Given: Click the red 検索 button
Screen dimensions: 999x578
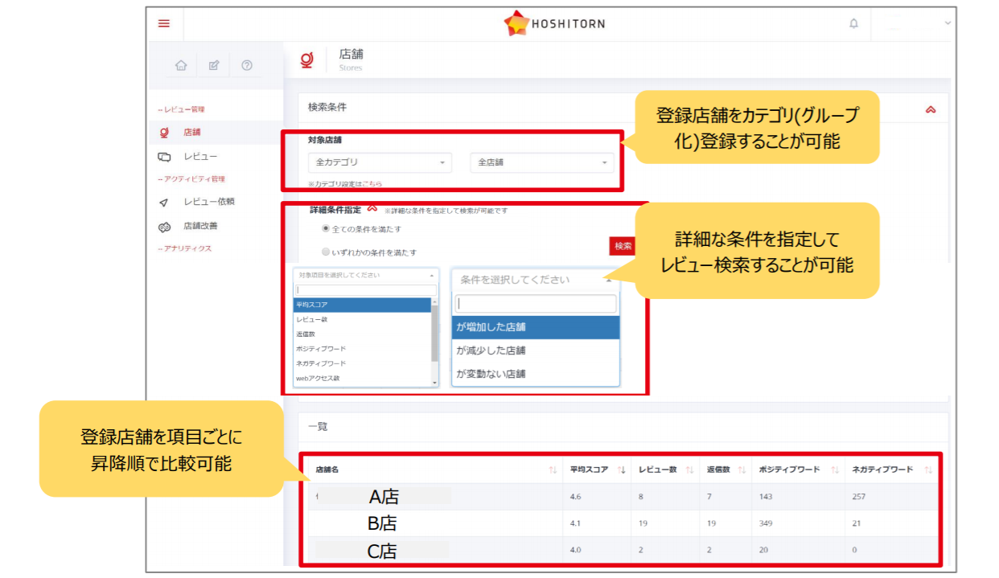Looking at the screenshot, I should click(623, 246).
